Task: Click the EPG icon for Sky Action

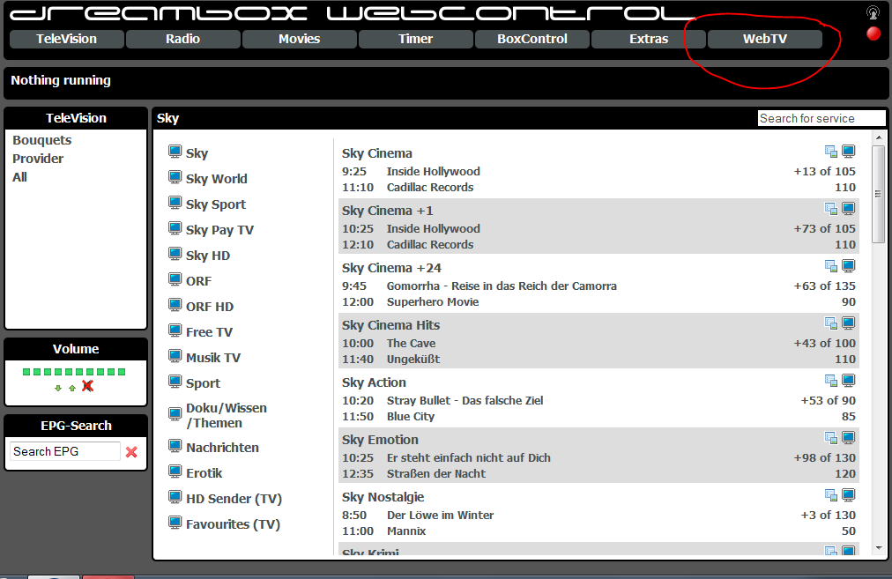Action: (831, 381)
